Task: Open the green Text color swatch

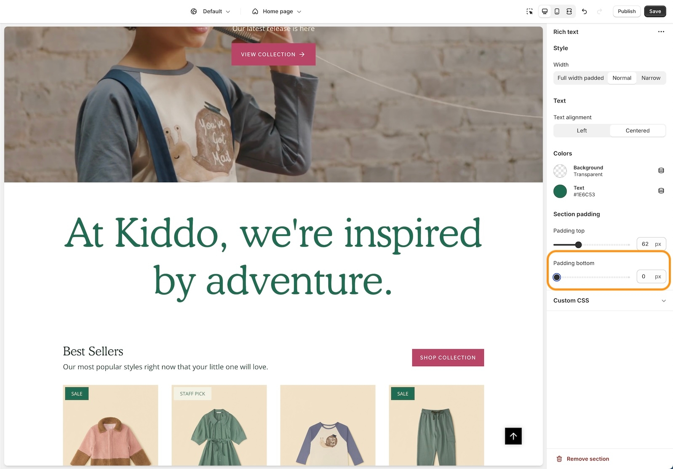Action: click(x=560, y=191)
